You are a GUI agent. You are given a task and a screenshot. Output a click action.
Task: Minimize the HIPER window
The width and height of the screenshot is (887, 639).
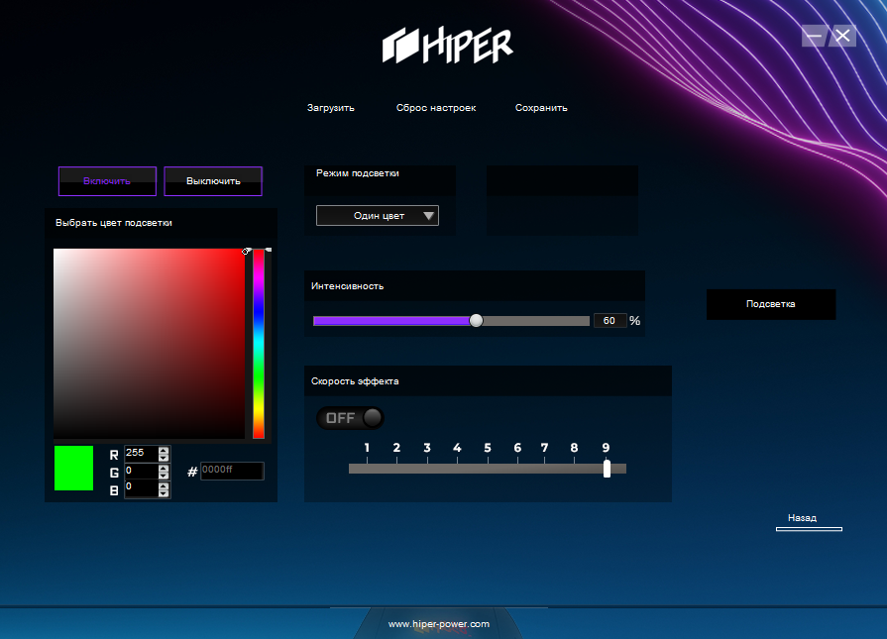(x=814, y=37)
